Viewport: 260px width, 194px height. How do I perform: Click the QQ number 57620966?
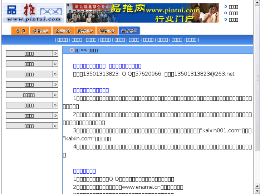pos(148,74)
